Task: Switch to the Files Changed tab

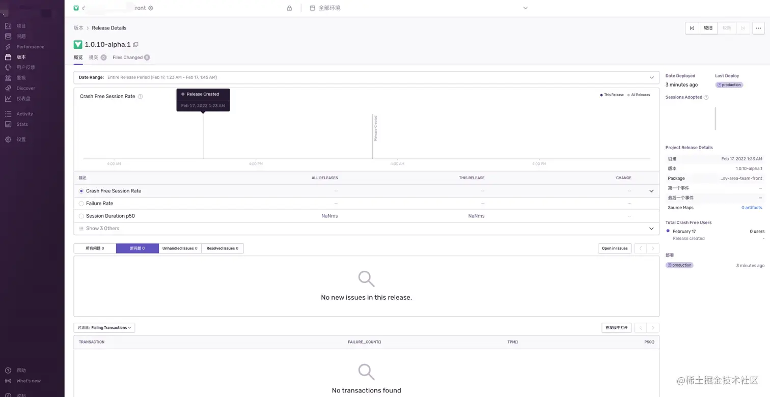Action: click(131, 58)
